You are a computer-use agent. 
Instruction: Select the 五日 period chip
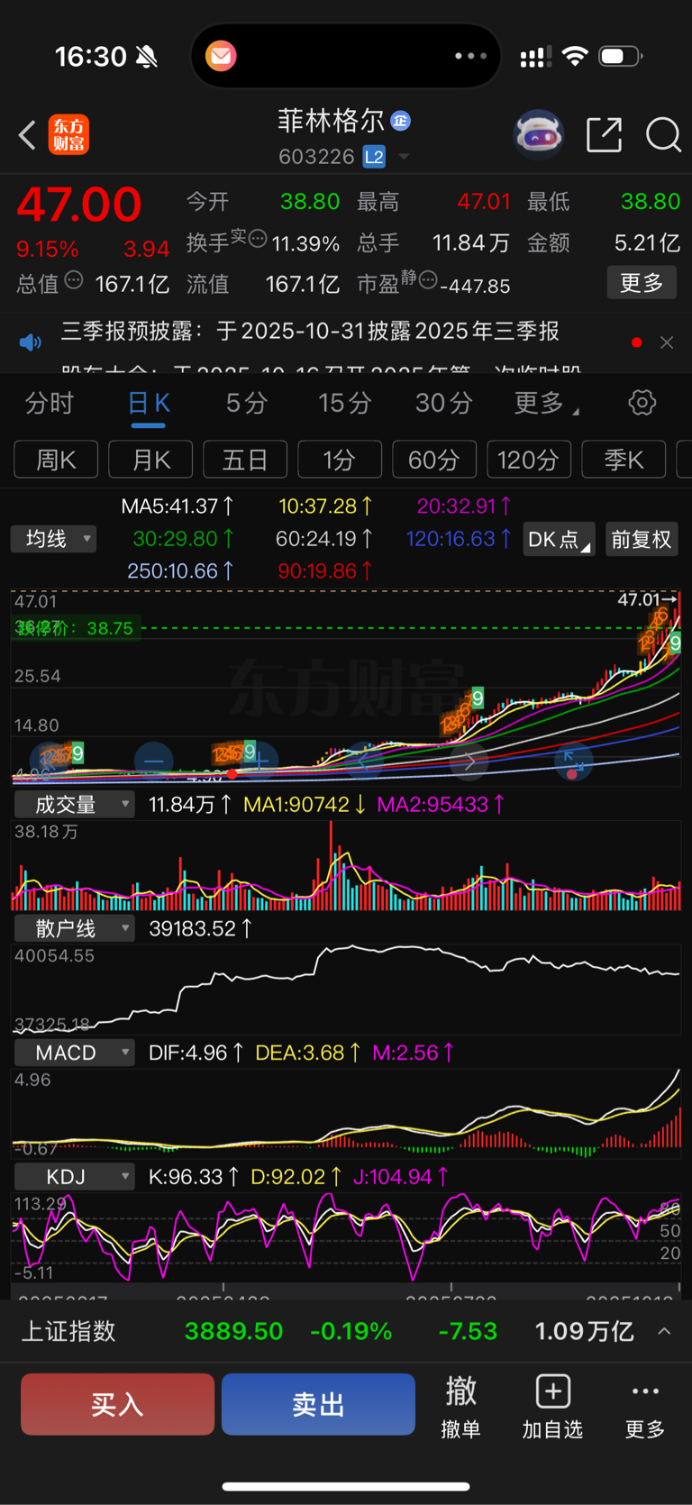(245, 460)
